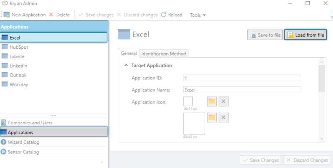The width and height of the screenshot is (333, 168).
Task: Switch to the Identification Method tab
Action: coord(164,54)
